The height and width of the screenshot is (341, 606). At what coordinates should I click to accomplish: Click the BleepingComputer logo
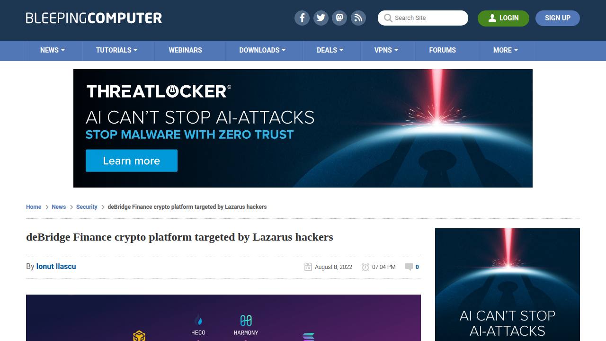pyautogui.click(x=94, y=18)
